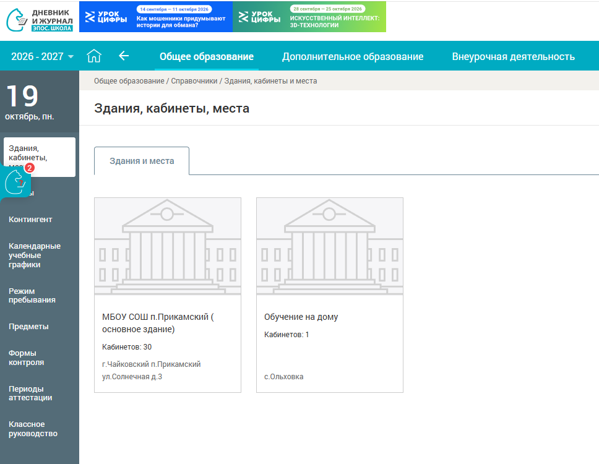
Task: Open Классное руководство sidebar item
Action: [33, 429]
